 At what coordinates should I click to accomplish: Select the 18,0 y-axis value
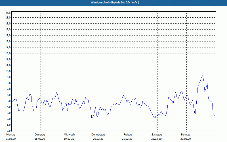pos(8,24)
